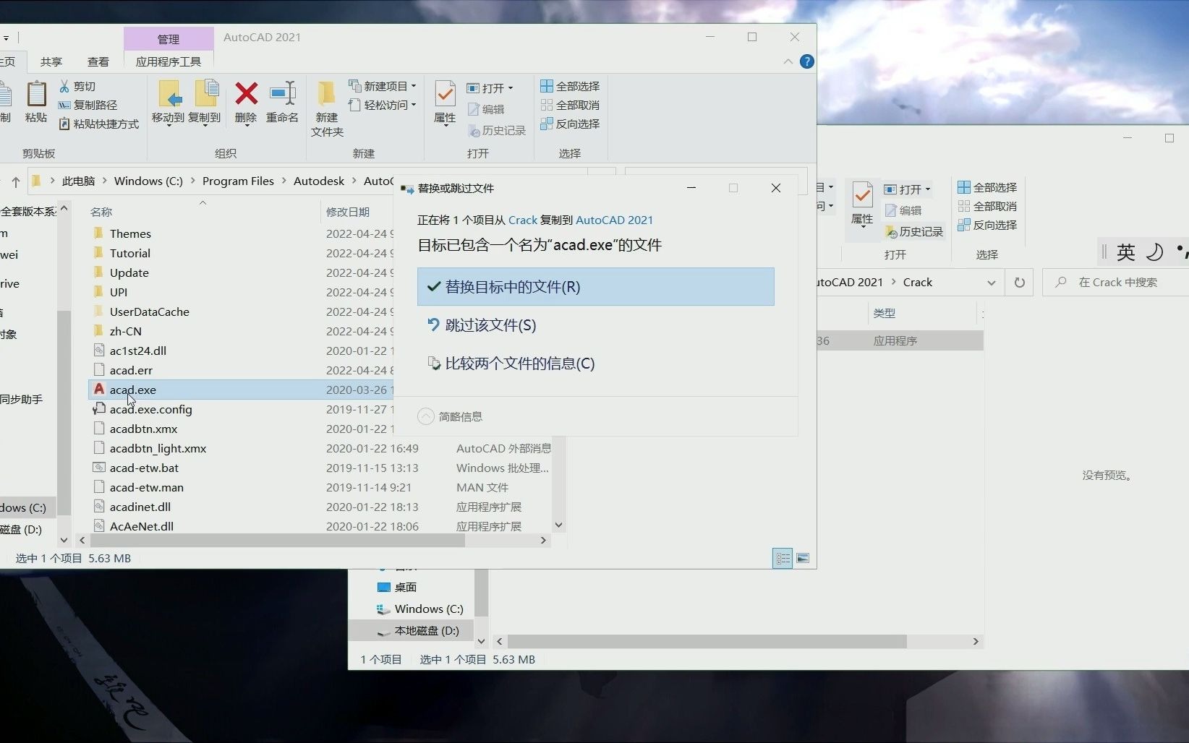The width and height of the screenshot is (1189, 743).
Task: Open Application Tools (应用程序工具) tab
Action: point(169,61)
